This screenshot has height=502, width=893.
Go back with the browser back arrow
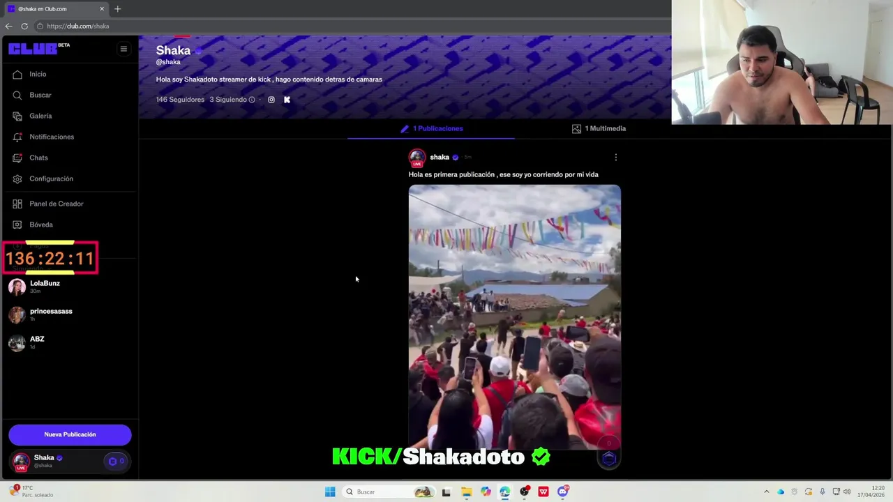(8, 26)
